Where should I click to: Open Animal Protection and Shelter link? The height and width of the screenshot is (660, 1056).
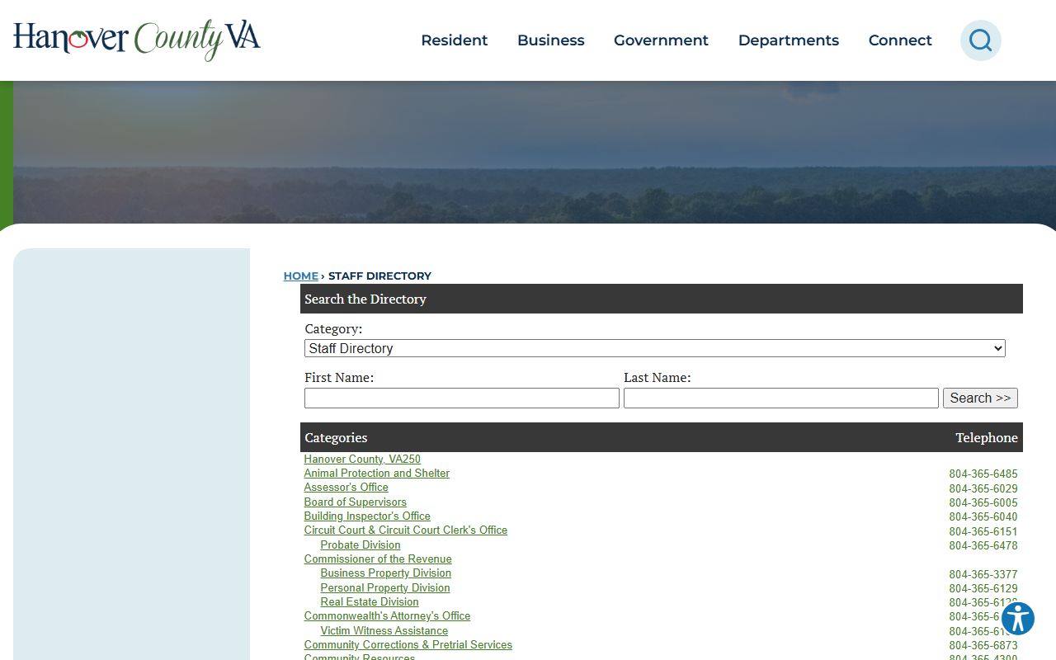(x=377, y=473)
